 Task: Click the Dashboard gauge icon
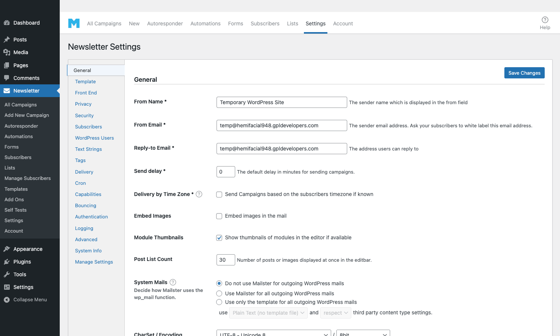tap(7, 23)
